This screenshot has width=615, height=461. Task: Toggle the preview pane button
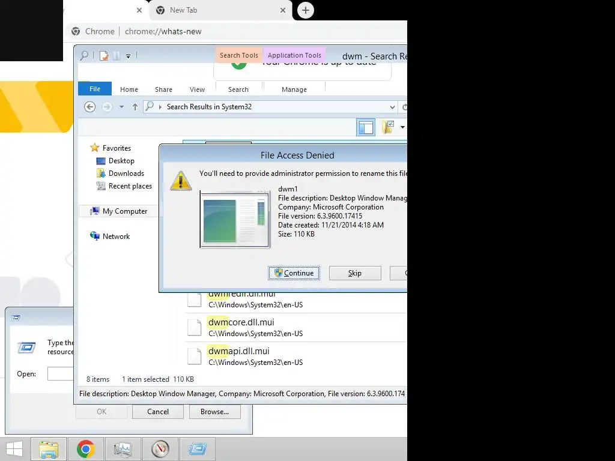[366, 127]
